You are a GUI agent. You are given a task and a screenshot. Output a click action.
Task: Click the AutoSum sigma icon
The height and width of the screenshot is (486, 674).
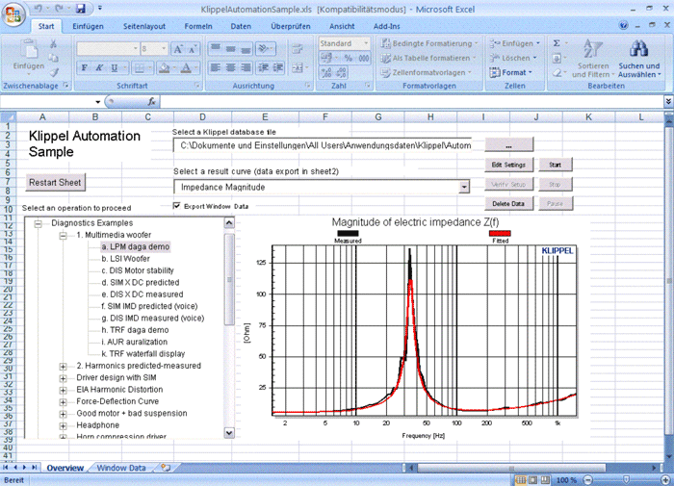pyautogui.click(x=557, y=43)
